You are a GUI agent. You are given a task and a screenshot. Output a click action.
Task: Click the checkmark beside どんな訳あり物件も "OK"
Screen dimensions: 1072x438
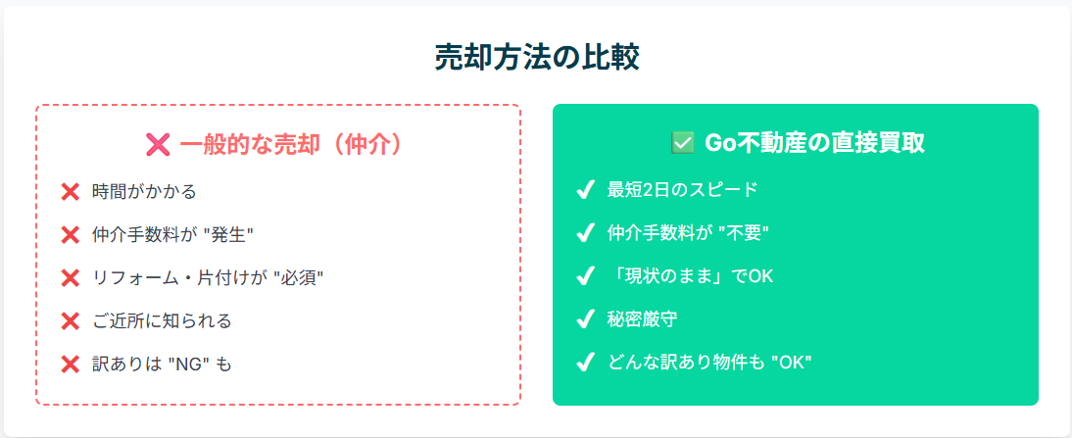click(x=586, y=362)
